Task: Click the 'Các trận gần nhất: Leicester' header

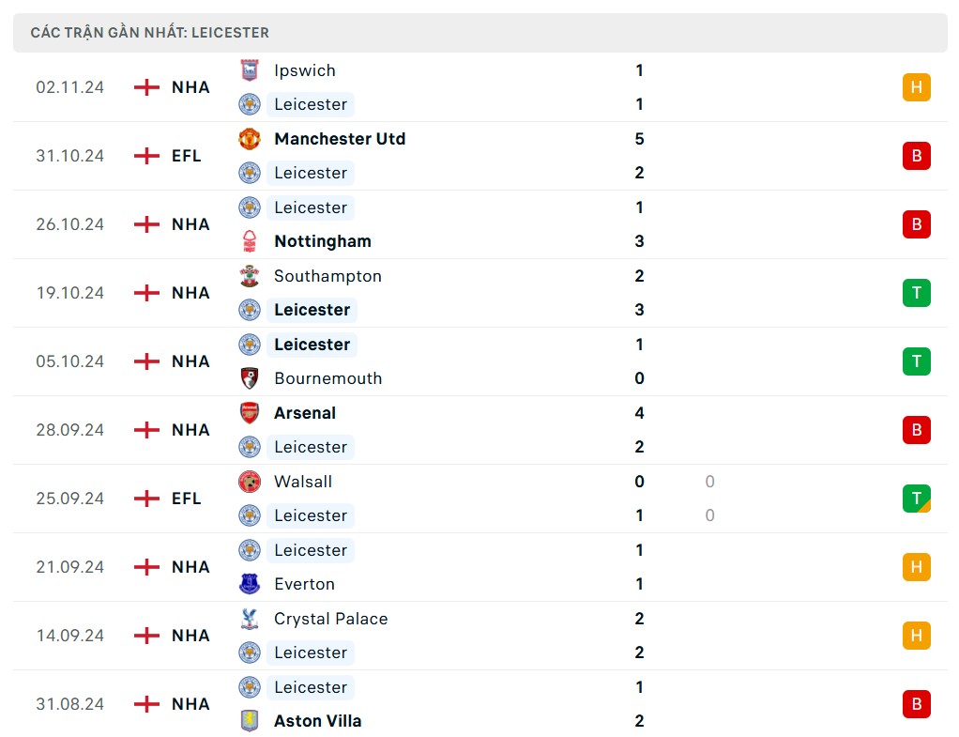Action: (150, 33)
